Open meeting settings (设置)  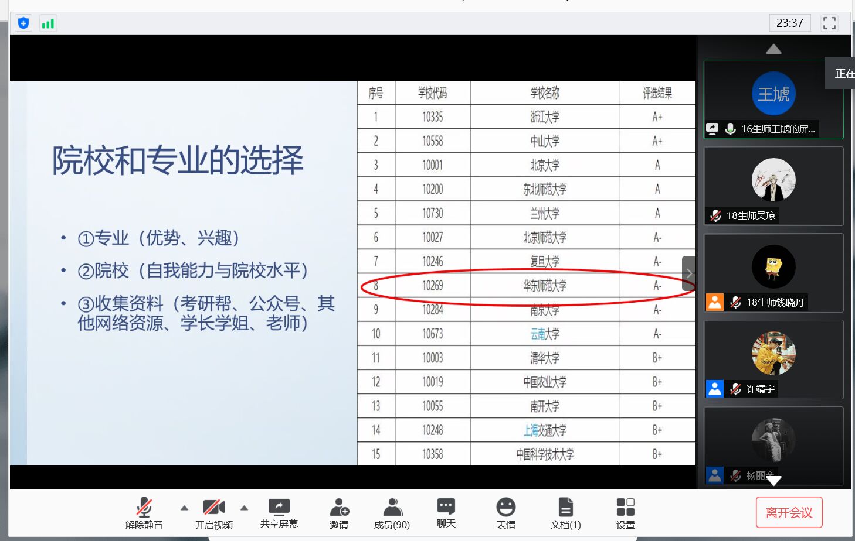point(625,512)
